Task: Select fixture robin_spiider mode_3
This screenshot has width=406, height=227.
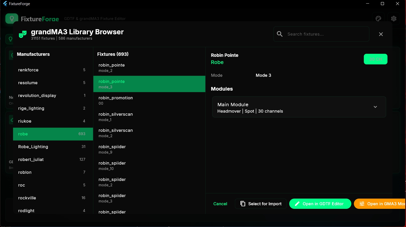Action: [149, 198]
